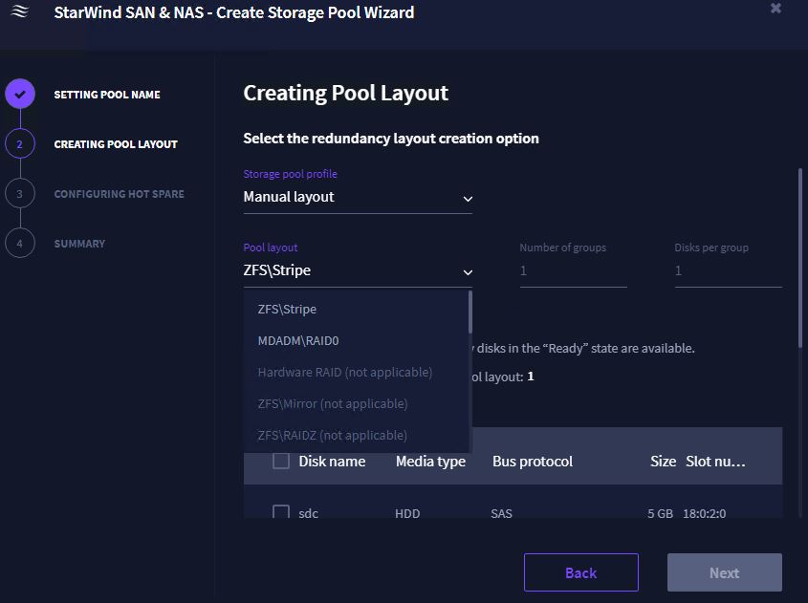Click the StarWind wave logo icon
Screen dimensions: 808x603
(19, 11)
